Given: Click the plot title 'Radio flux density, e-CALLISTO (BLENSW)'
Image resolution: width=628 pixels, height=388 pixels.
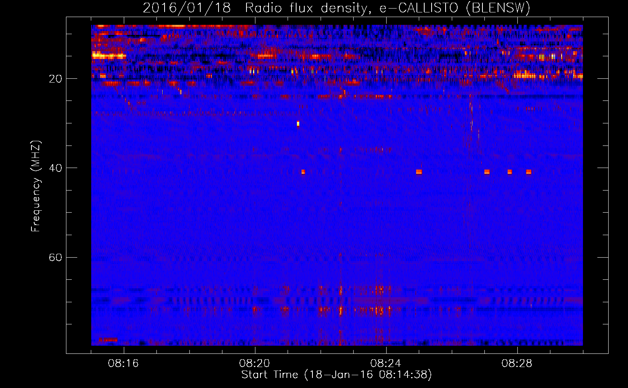Looking at the screenshot, I should 387,8.
